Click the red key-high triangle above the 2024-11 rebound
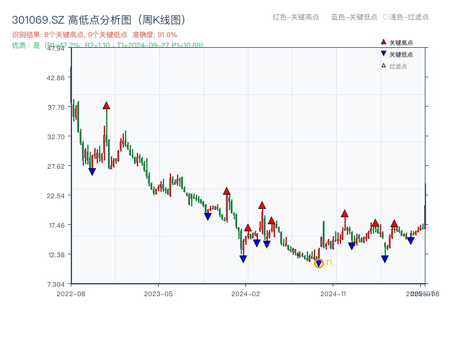 [x=345, y=214]
